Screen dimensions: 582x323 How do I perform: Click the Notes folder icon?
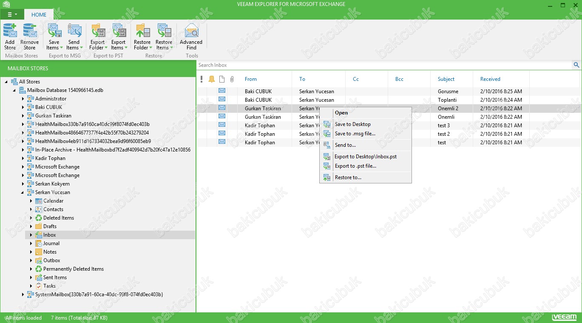39,252
